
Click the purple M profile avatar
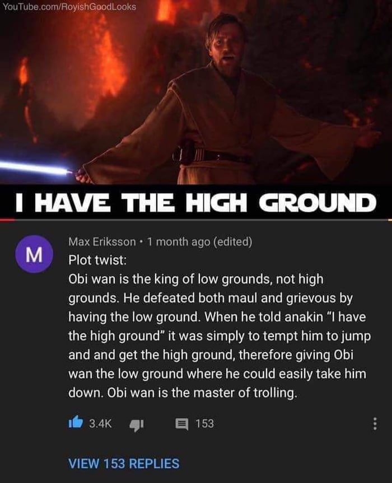pyautogui.click(x=34, y=254)
